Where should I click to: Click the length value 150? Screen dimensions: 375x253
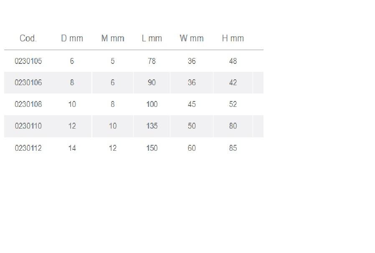point(152,148)
